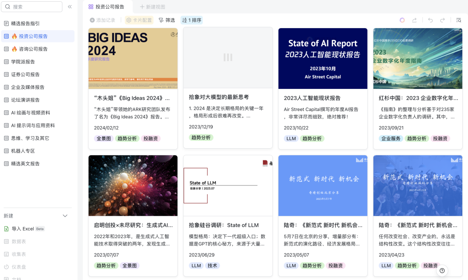Open 咨询公司报告 in the sidebar
Image resolution: width=468 pixels, height=280 pixels.
click(38, 49)
